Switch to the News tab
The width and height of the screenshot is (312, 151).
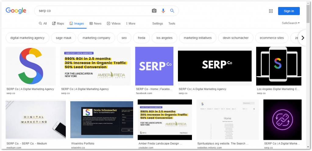95,24
